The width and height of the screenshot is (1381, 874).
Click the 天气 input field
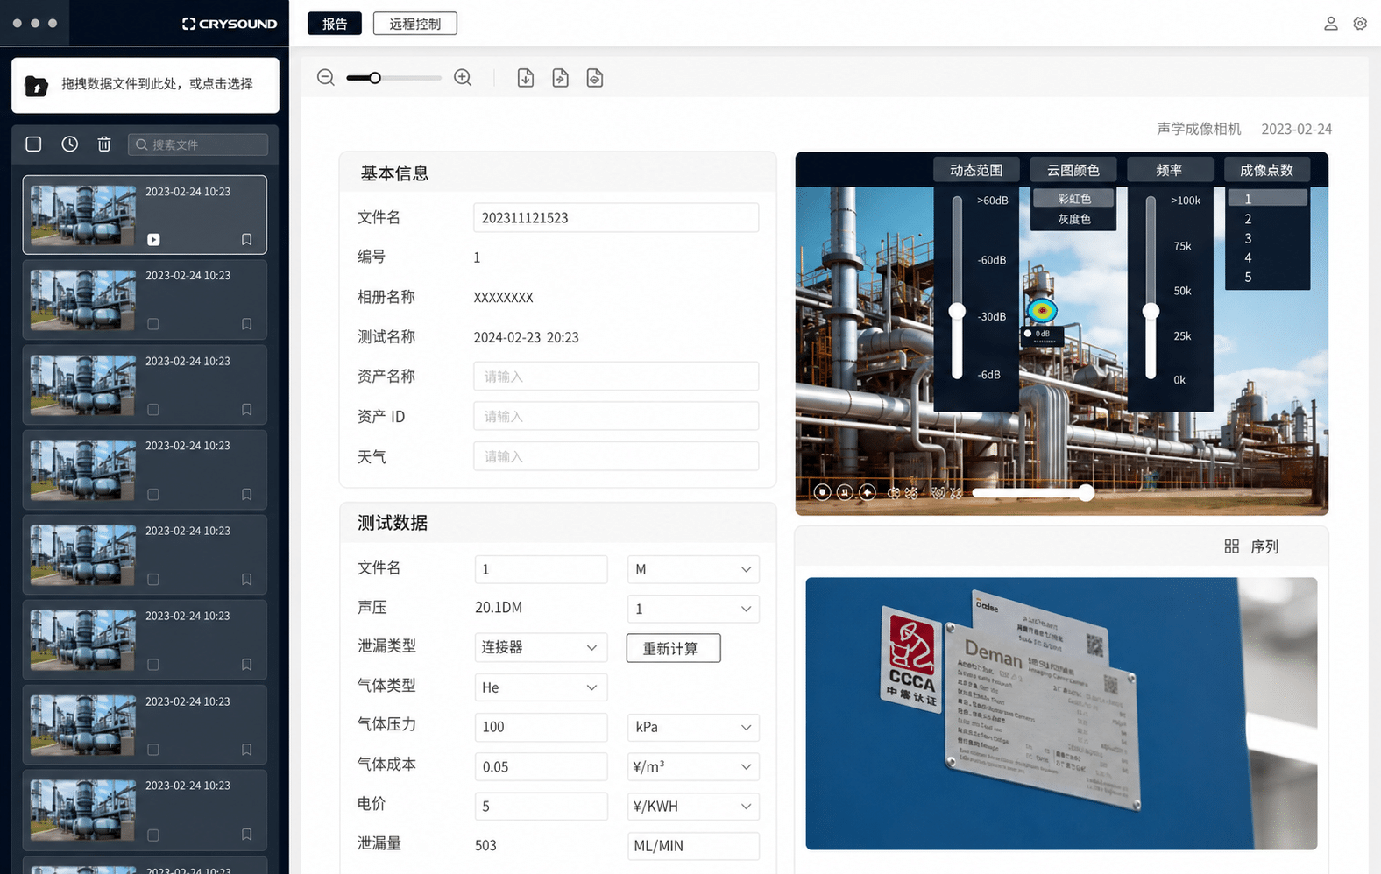click(x=616, y=456)
